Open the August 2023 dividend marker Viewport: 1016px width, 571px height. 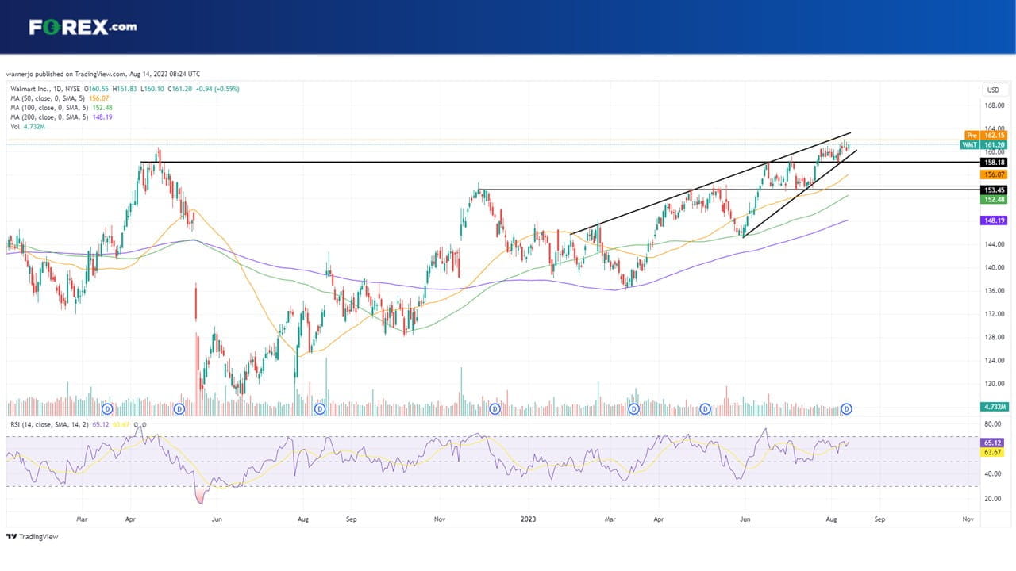(x=847, y=408)
